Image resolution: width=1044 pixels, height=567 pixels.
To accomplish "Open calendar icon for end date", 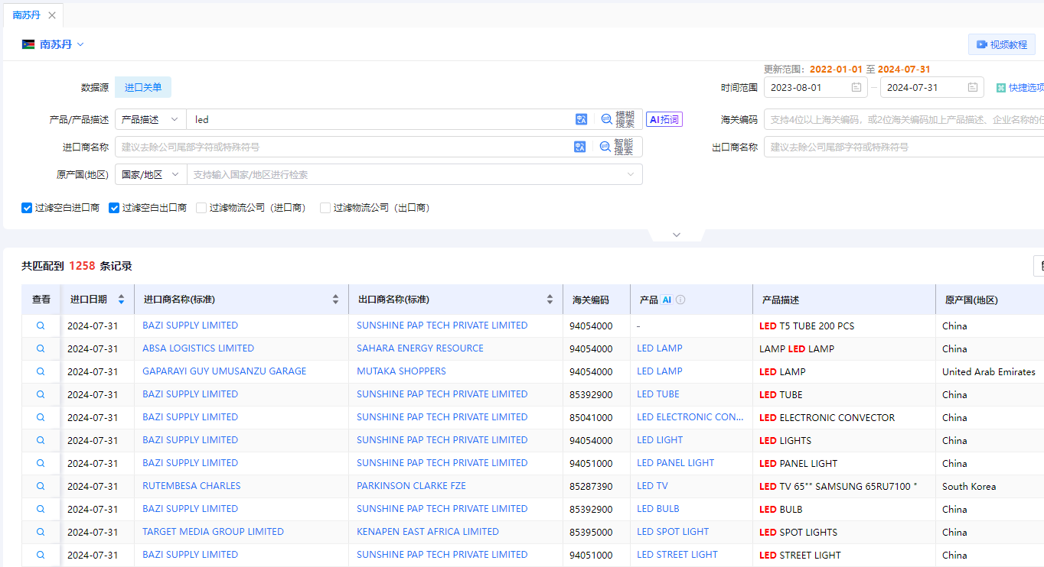I will 973,87.
